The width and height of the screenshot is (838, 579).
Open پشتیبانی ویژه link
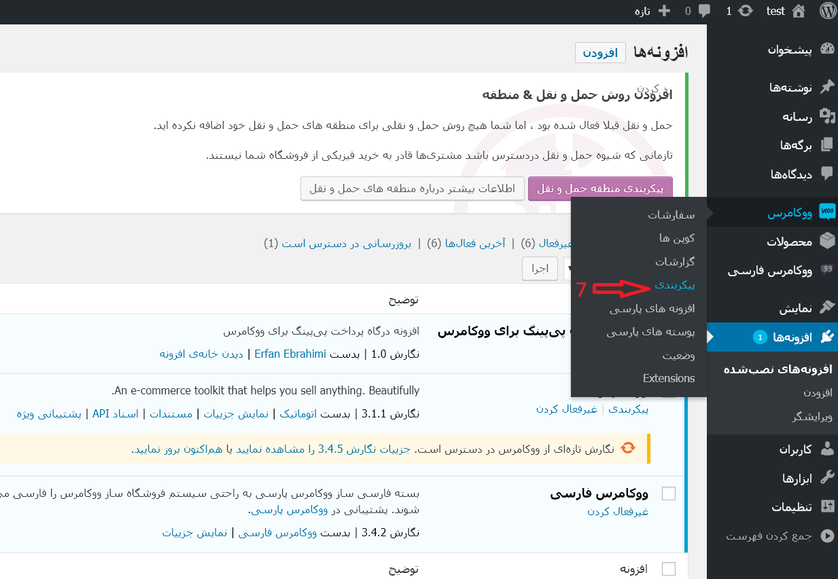point(49,413)
